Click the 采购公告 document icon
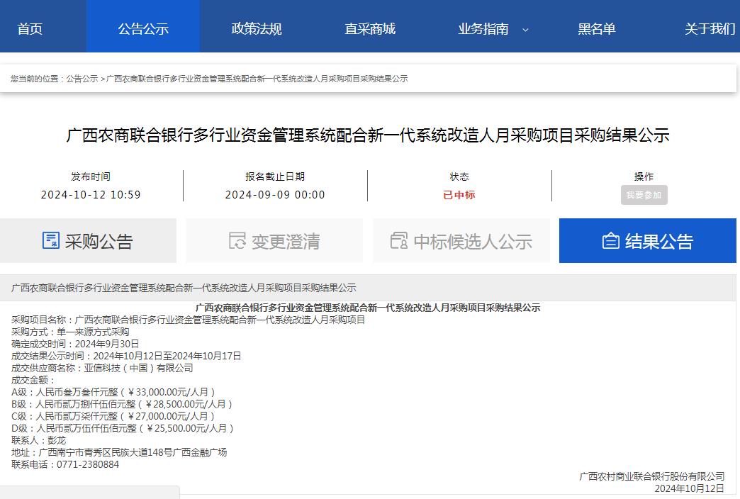 pos(51,240)
